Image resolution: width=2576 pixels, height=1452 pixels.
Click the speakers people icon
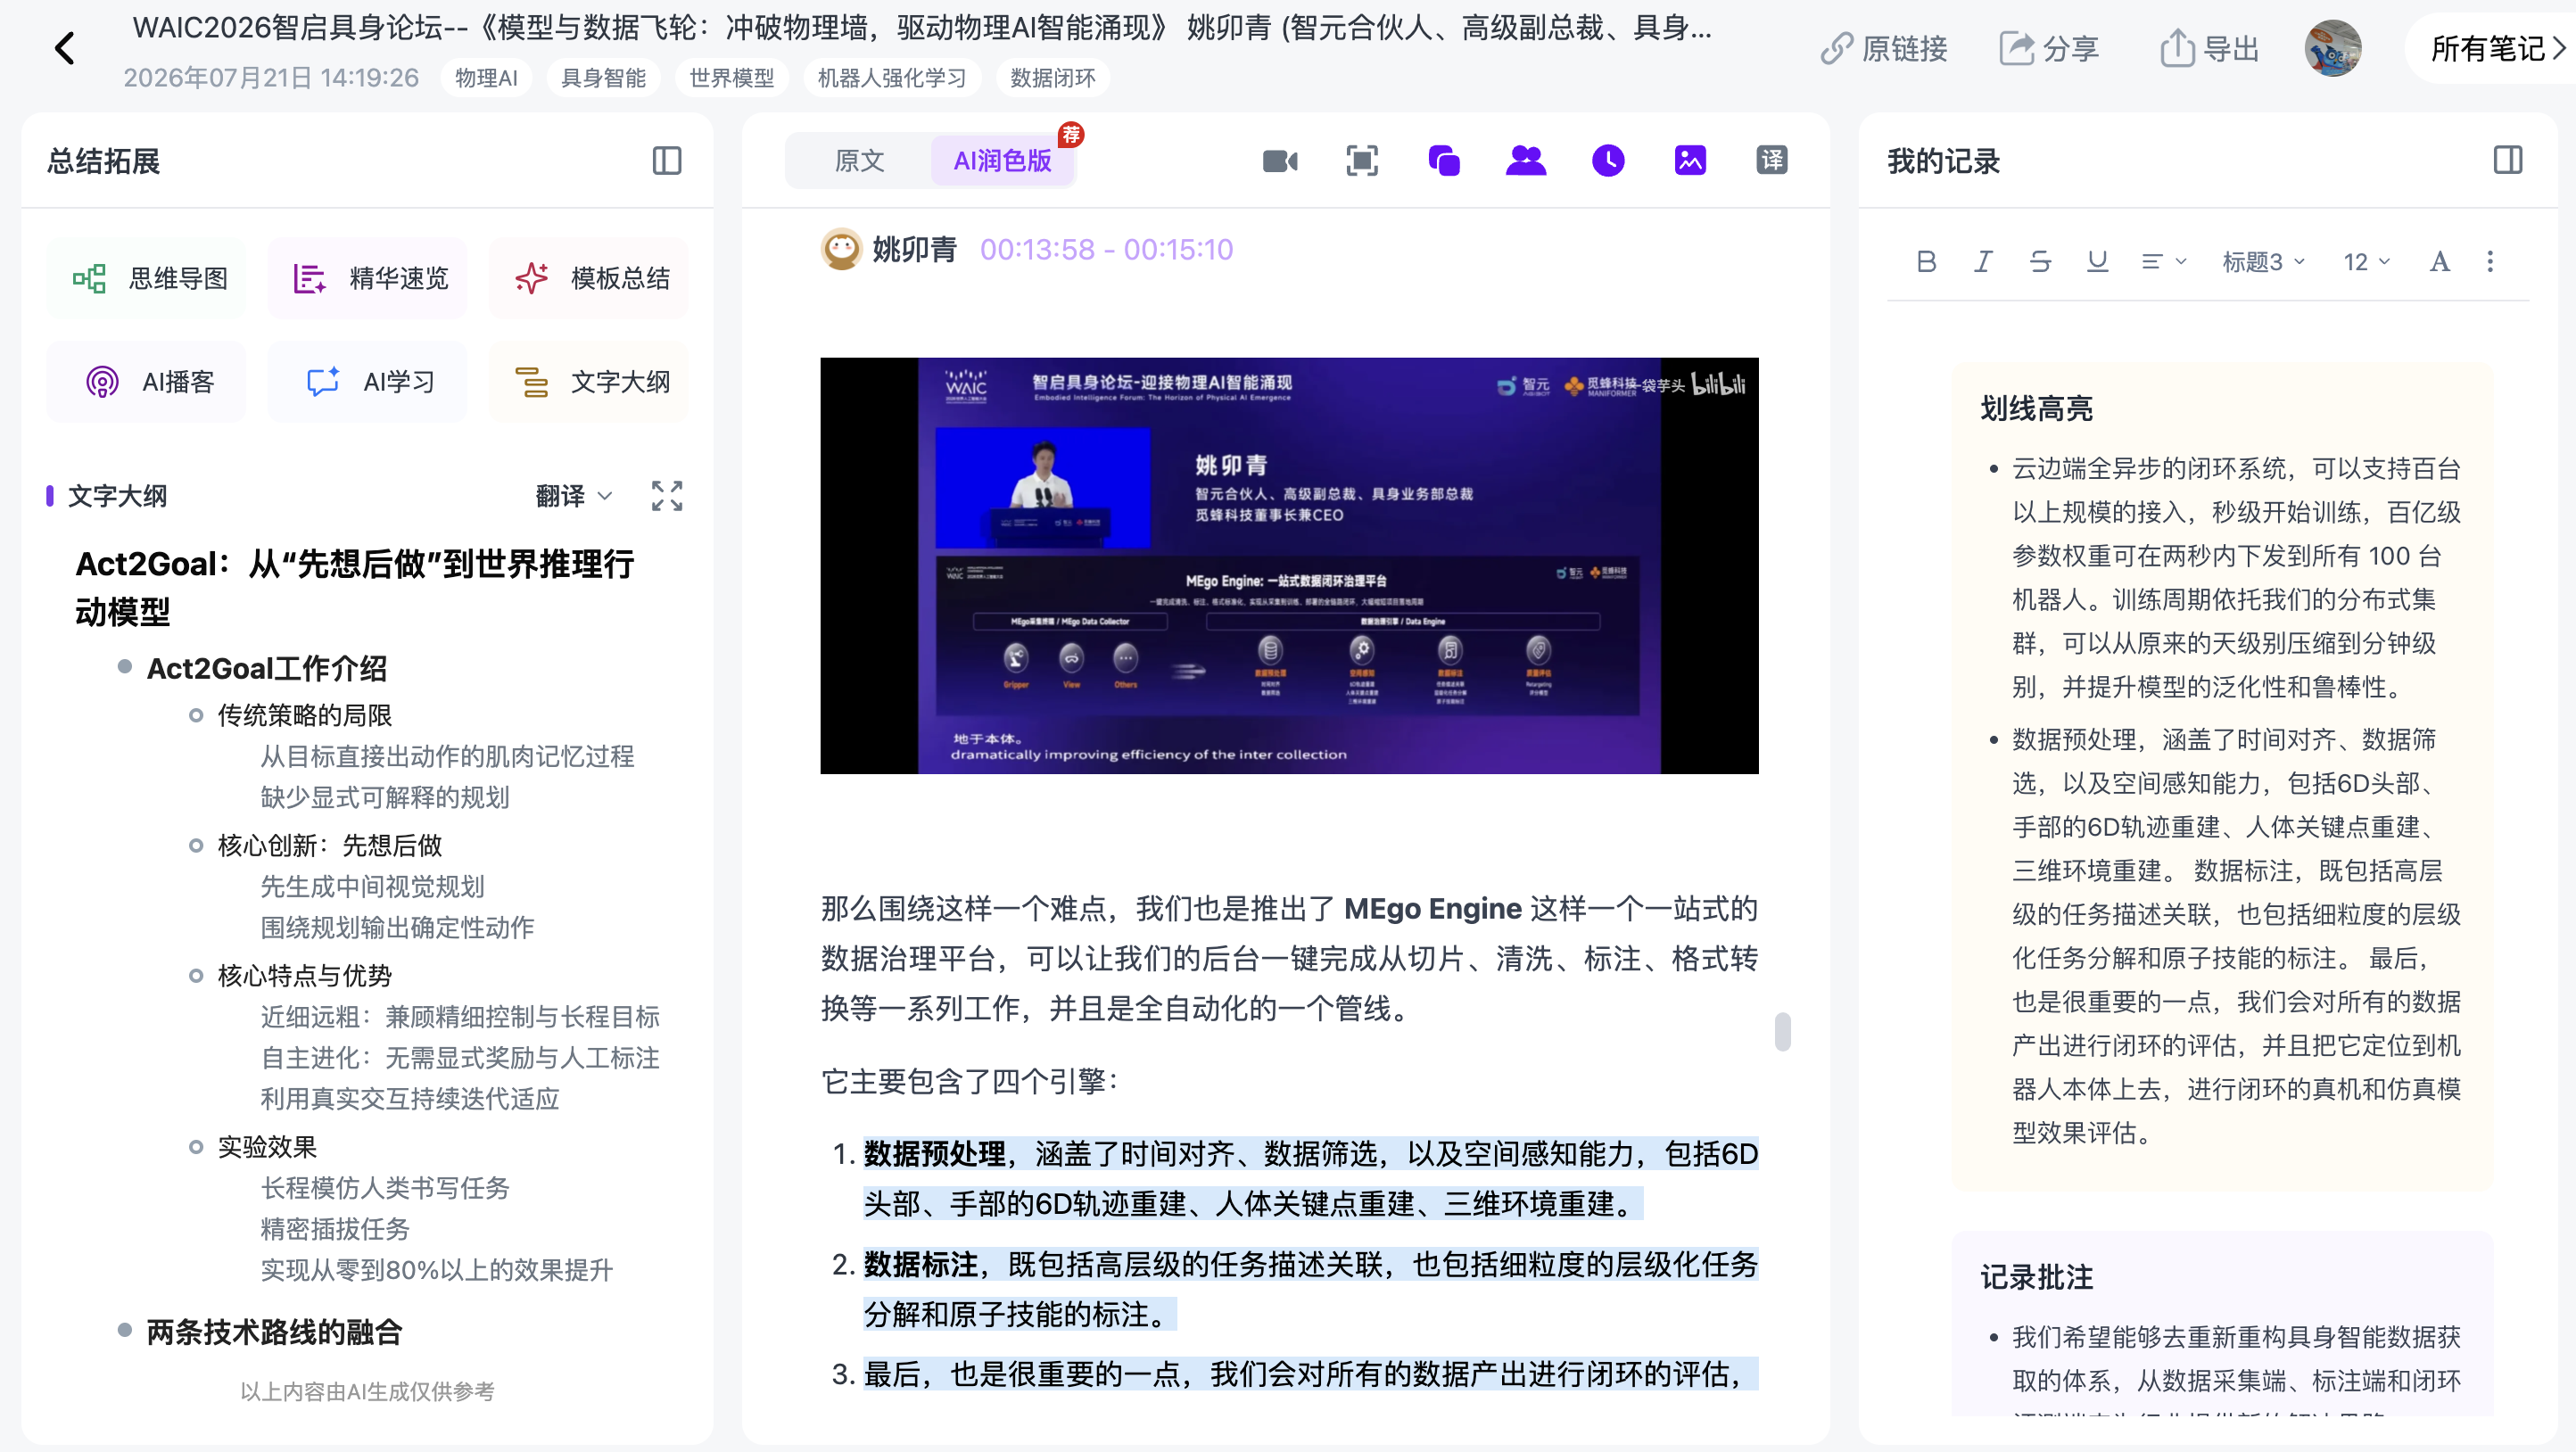(x=1526, y=161)
